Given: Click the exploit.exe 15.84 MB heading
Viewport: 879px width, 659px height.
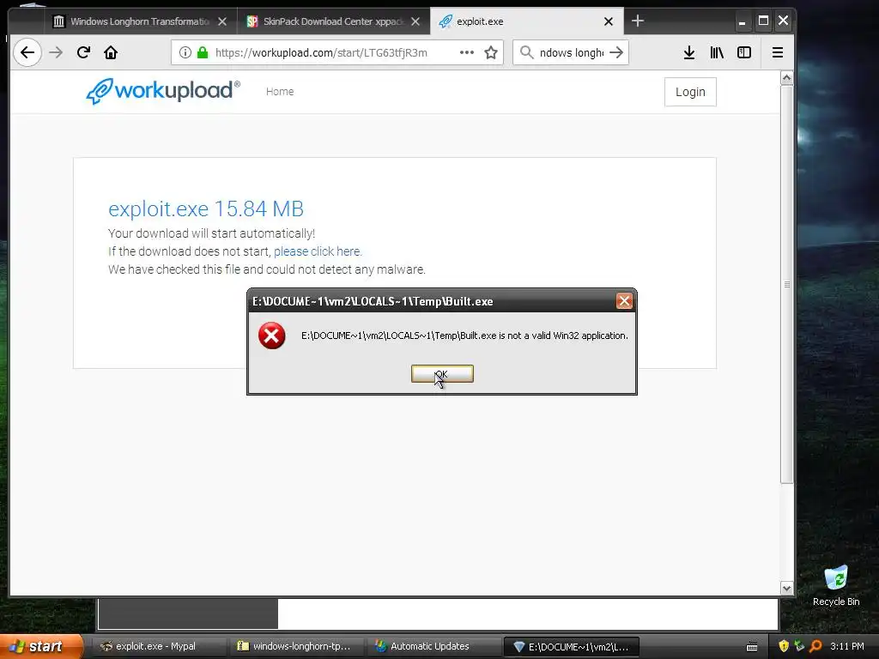Looking at the screenshot, I should 206,209.
